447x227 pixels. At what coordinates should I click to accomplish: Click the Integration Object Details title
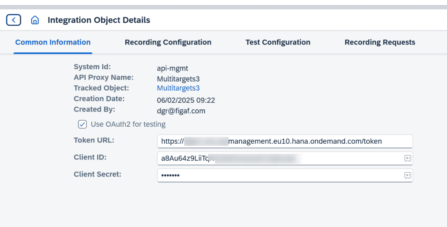point(99,20)
